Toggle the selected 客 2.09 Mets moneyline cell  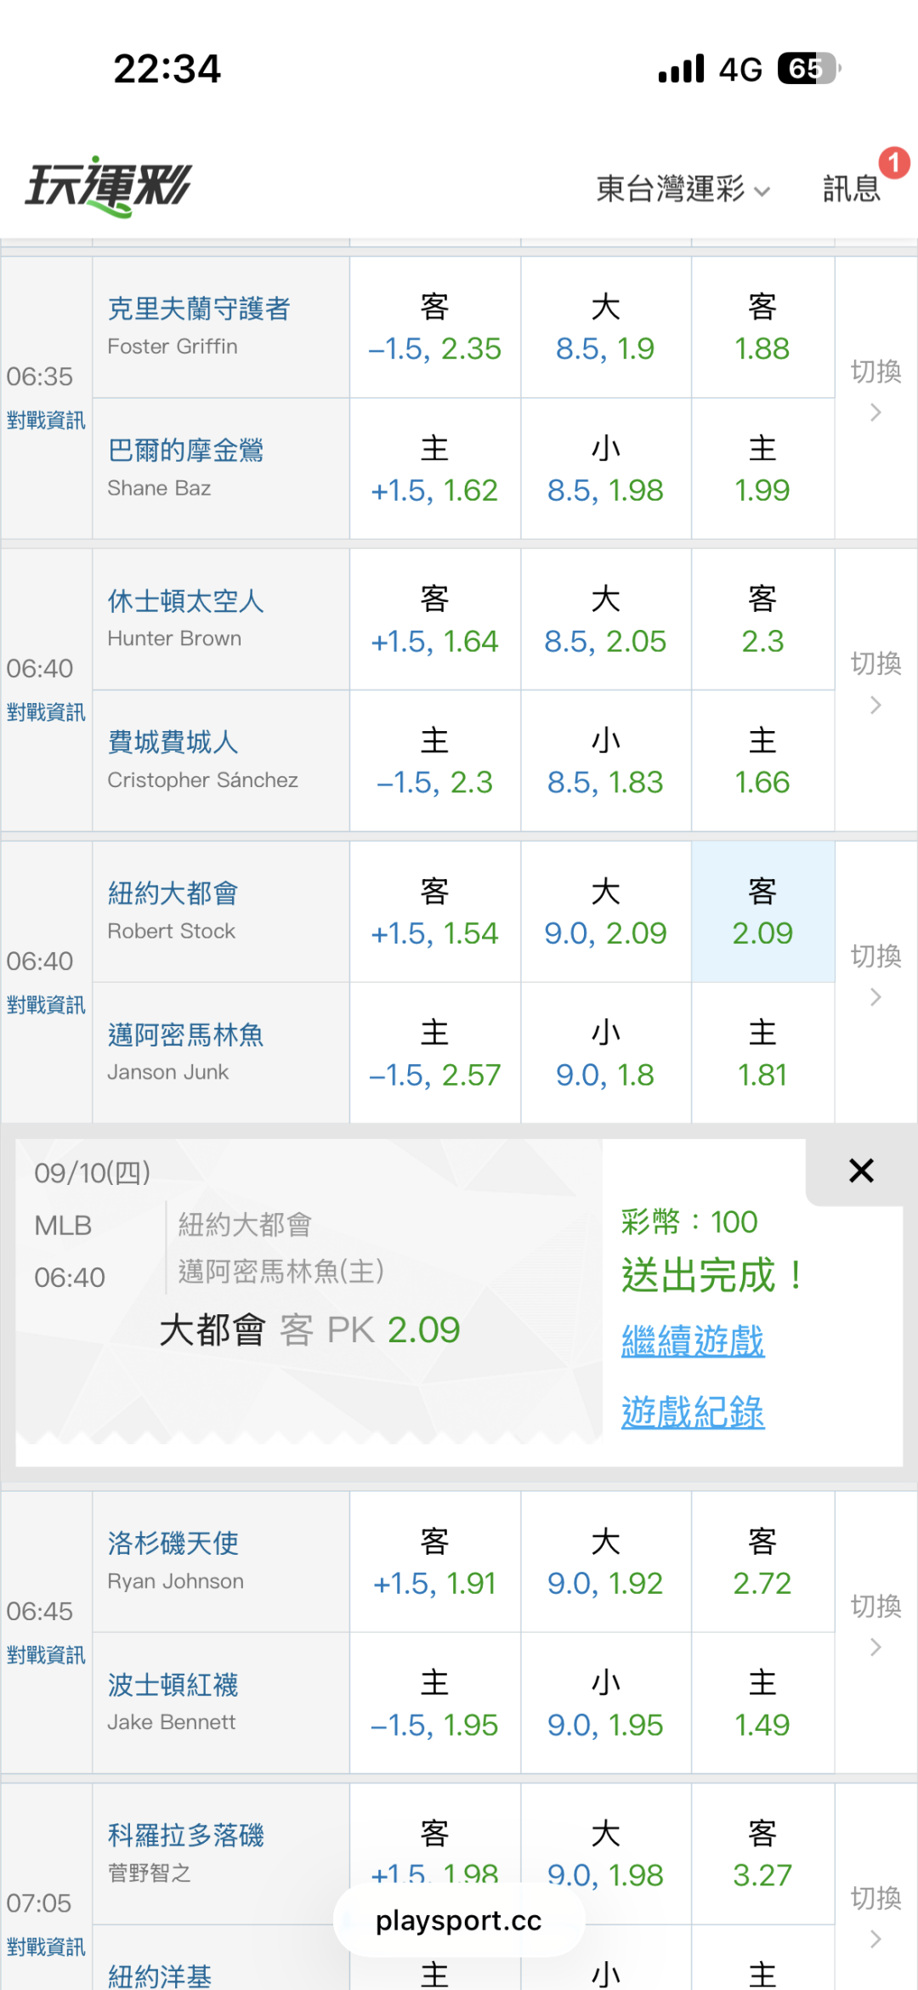(x=762, y=912)
